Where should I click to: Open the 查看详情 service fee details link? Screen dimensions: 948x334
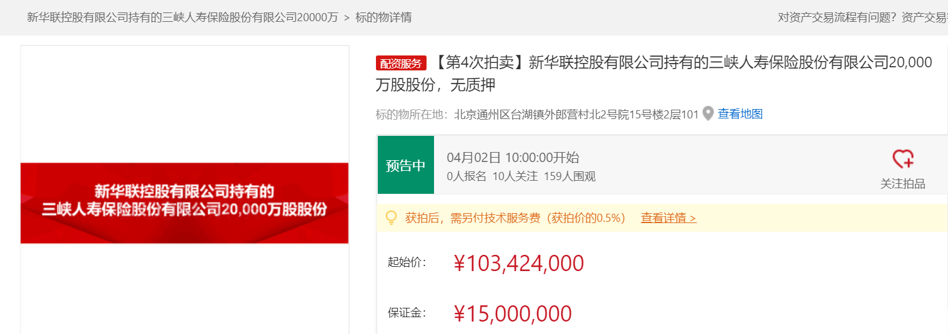click(x=668, y=218)
